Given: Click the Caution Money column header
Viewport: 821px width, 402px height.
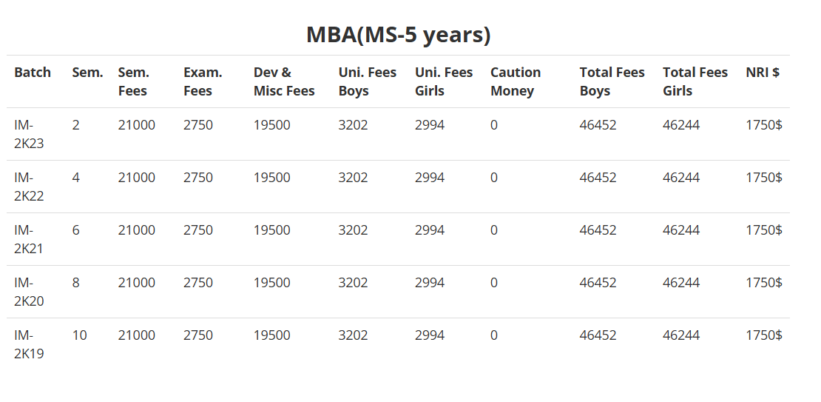Looking at the screenshot, I should point(516,81).
